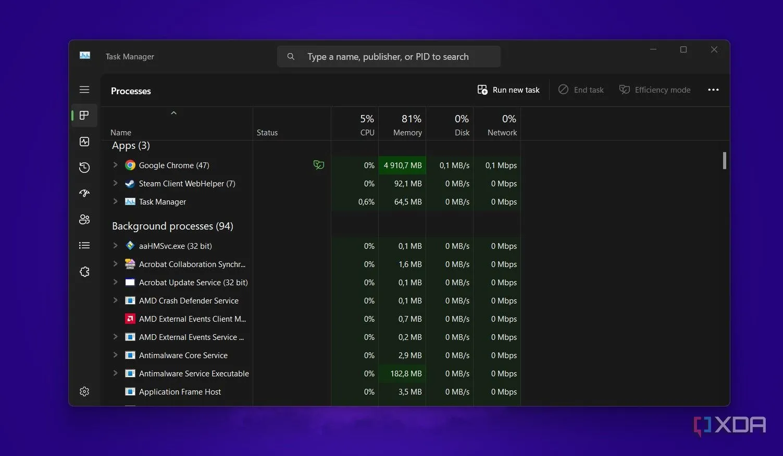The image size is (783, 456).
Task: Click the AMD Crash Defender Service icon
Action: 130,300
